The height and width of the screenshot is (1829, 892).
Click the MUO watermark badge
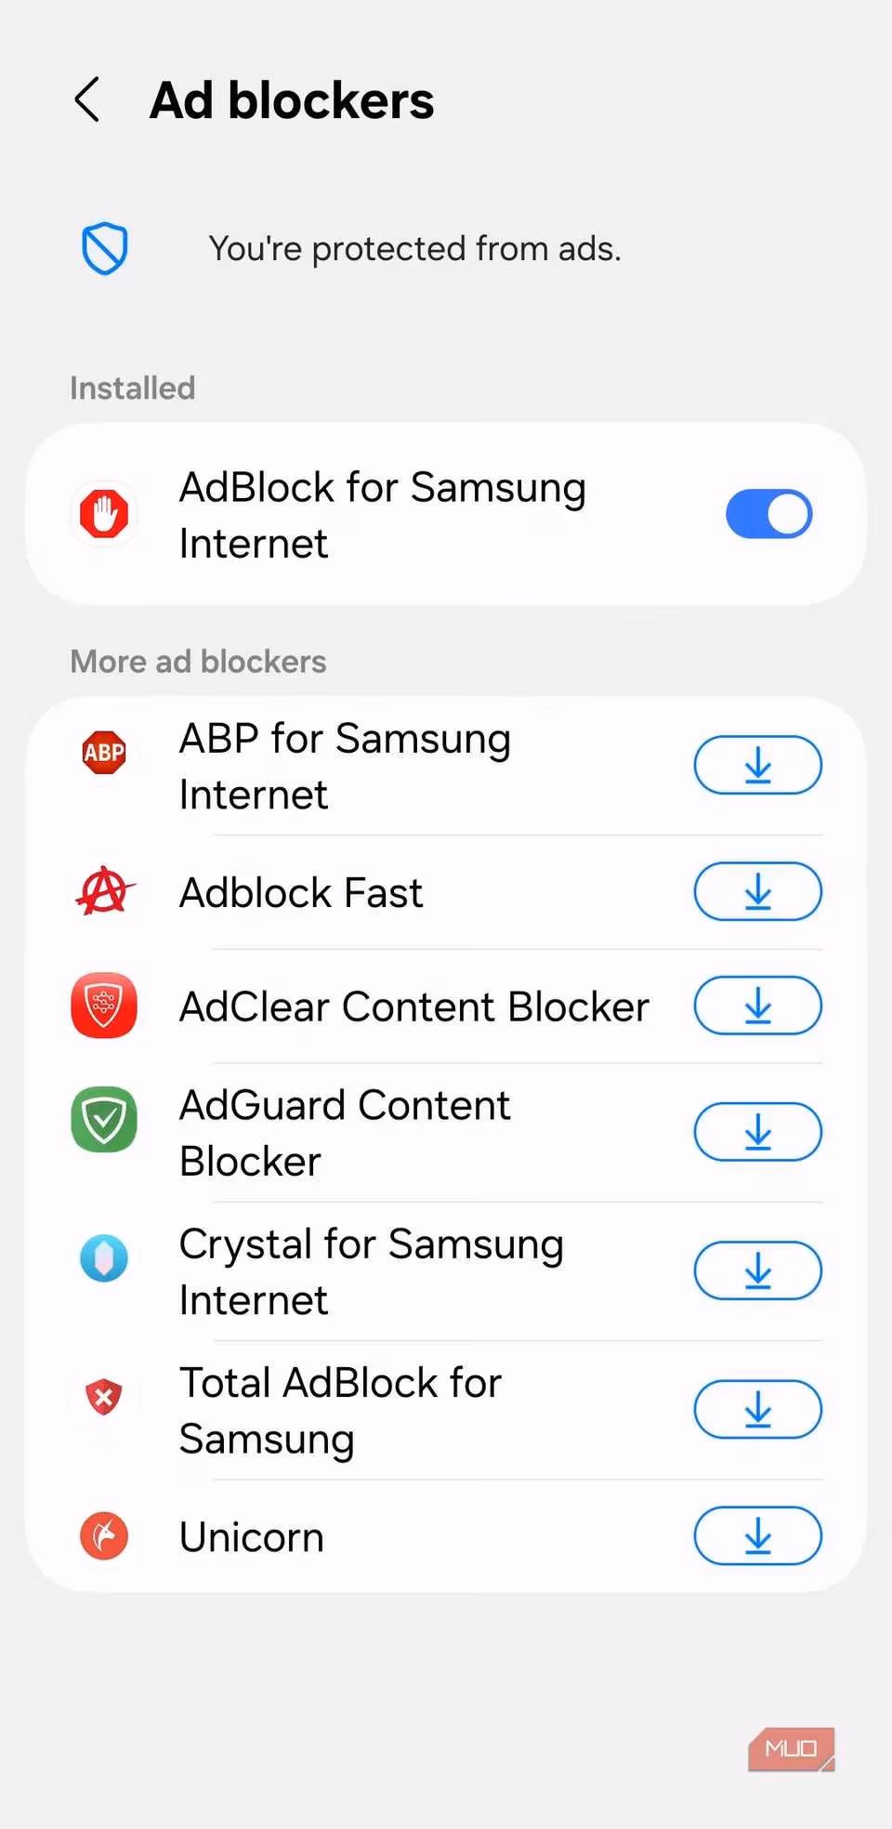[790, 1747]
